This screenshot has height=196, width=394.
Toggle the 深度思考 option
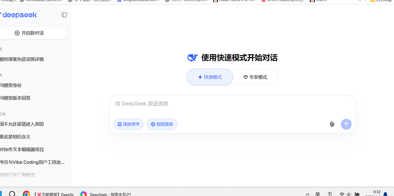[x=129, y=124]
